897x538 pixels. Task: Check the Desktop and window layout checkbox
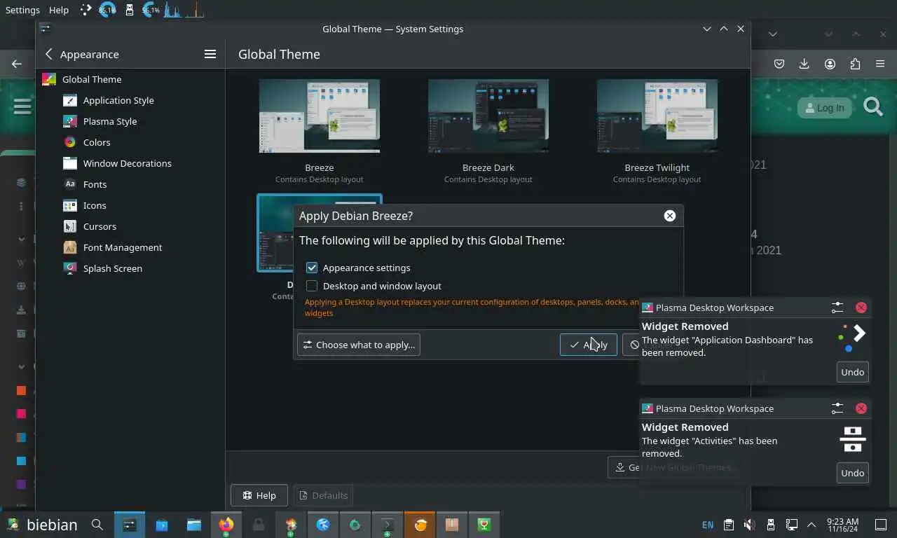pyautogui.click(x=312, y=286)
